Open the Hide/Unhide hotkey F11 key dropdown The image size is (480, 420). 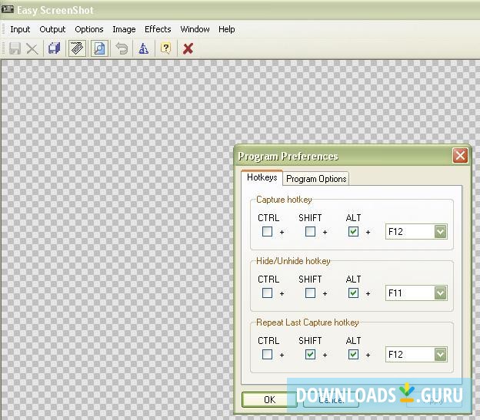coord(441,293)
